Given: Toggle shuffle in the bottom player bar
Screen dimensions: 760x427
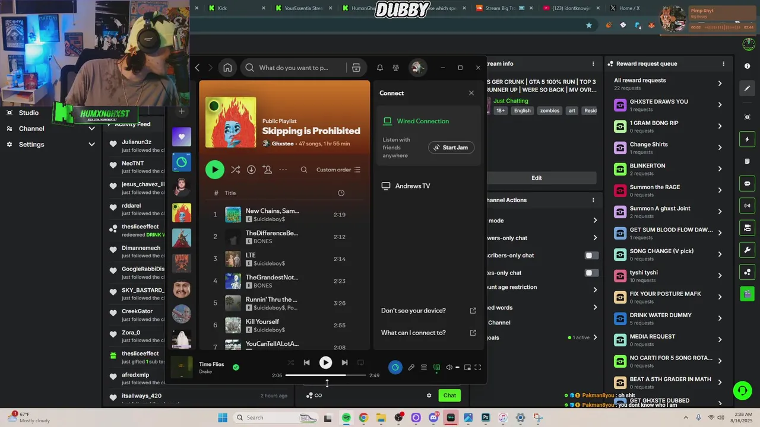Looking at the screenshot, I should click(290, 362).
